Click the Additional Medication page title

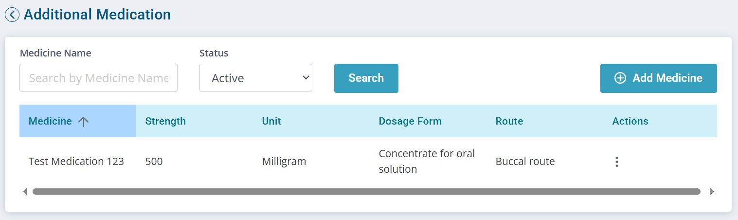point(97,15)
